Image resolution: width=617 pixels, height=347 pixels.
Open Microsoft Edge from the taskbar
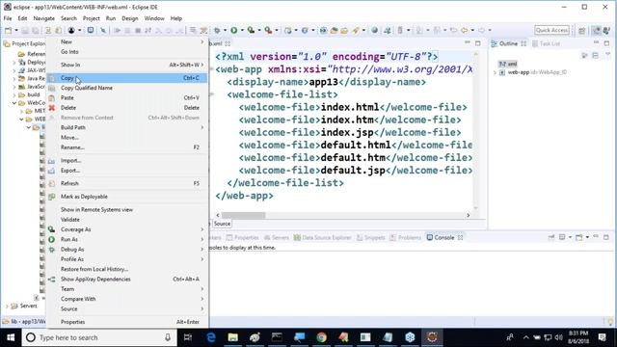tap(211, 337)
